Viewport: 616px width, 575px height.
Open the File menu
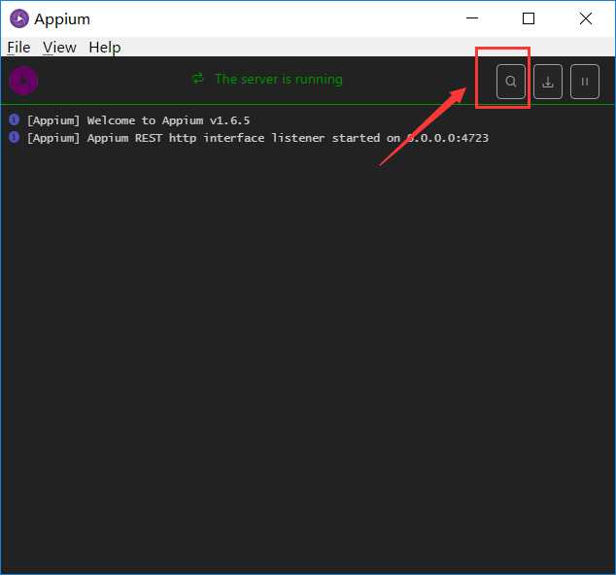coord(18,48)
